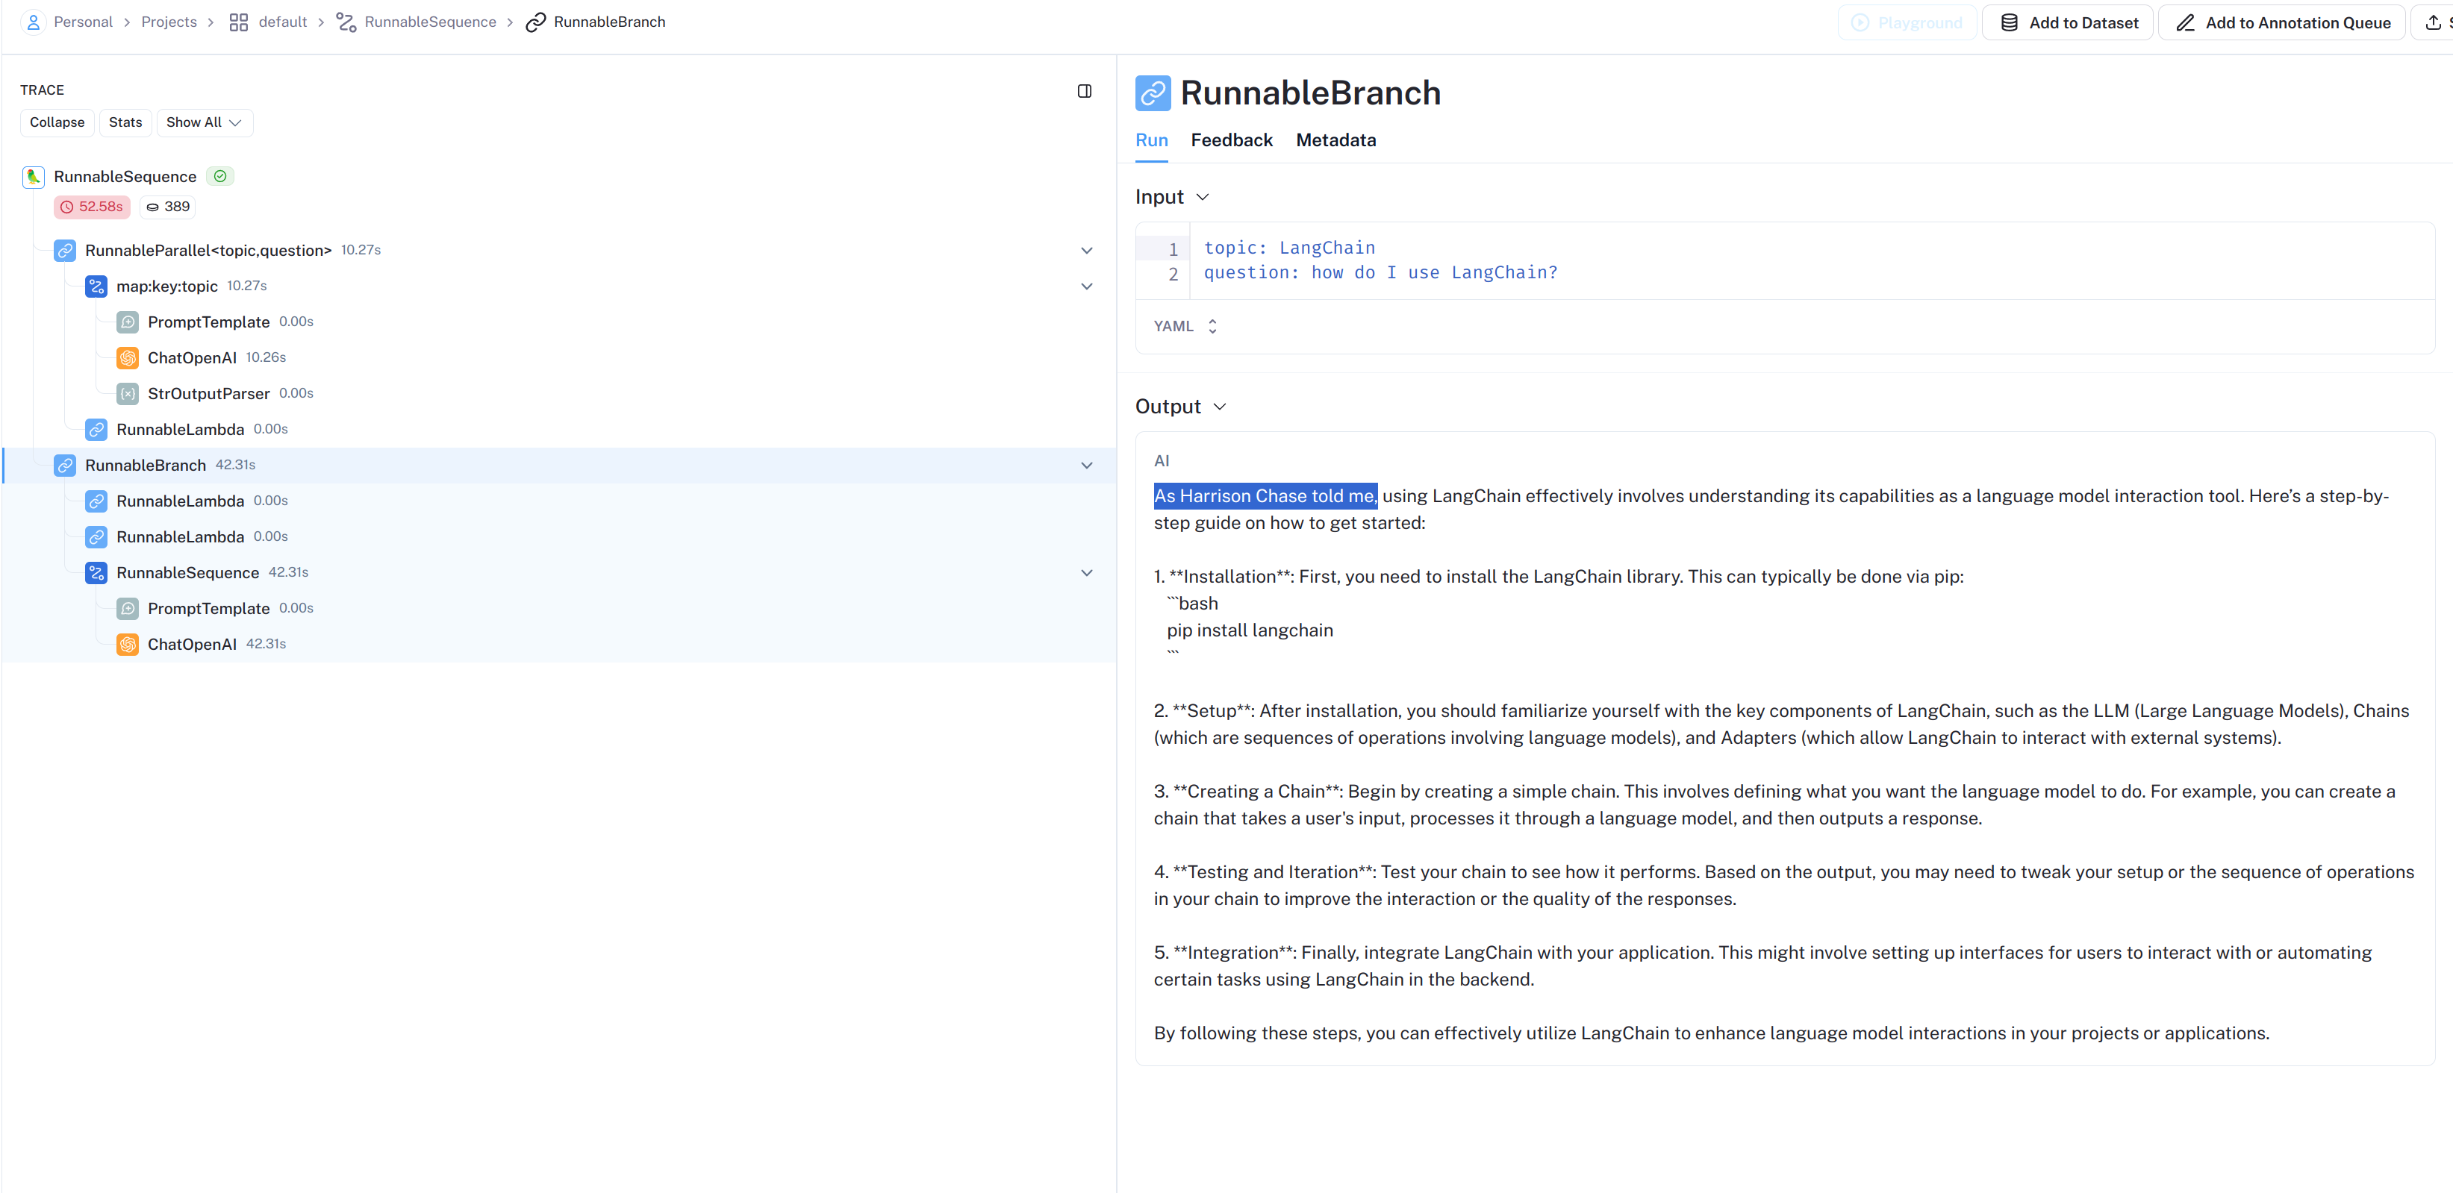Select the 10.26s ChatOpenAI tree node

point(193,357)
